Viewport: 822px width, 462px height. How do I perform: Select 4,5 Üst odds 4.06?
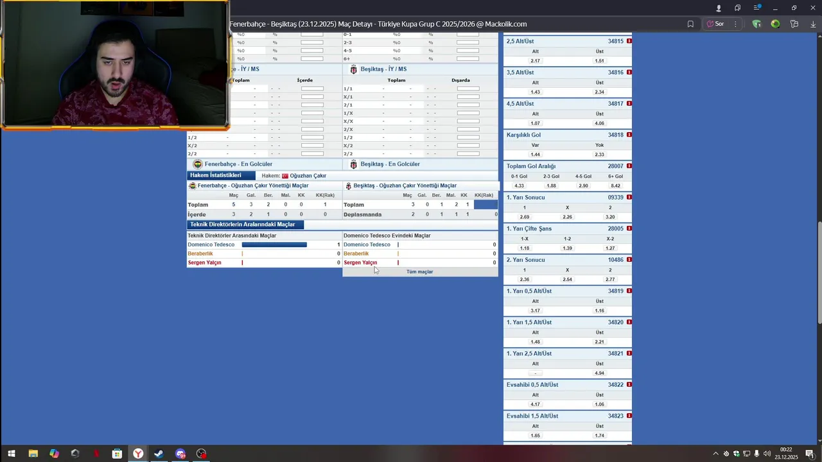[x=599, y=123]
